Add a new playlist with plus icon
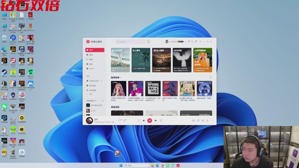The height and width of the screenshot is (168, 299). pyautogui.click(x=102, y=100)
